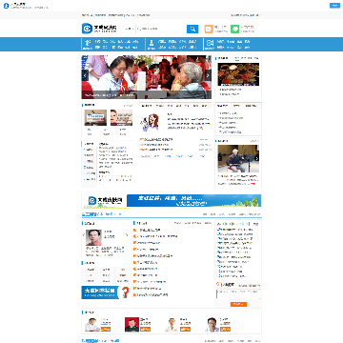Screen dimensions: 343x343
Task: Click the site logo next to the search box
Action: pyautogui.click(x=99, y=29)
